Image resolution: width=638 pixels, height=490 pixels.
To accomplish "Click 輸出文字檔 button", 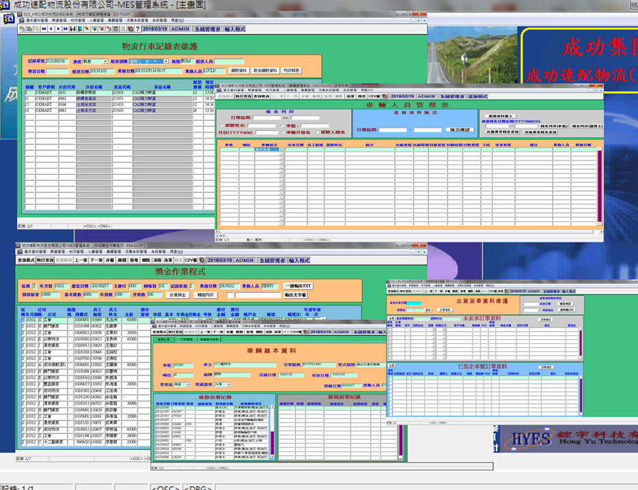I will (x=296, y=295).
